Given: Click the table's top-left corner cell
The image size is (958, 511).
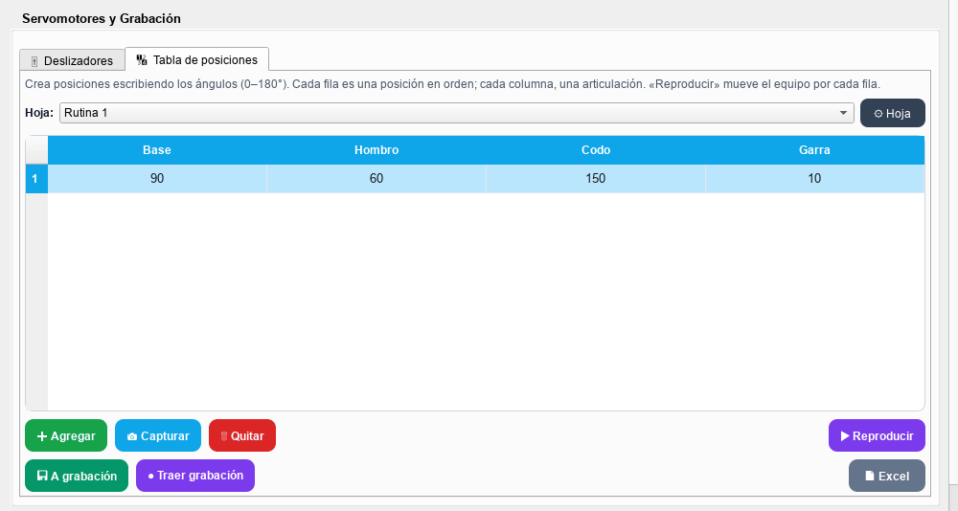Looking at the screenshot, I should tap(36, 150).
